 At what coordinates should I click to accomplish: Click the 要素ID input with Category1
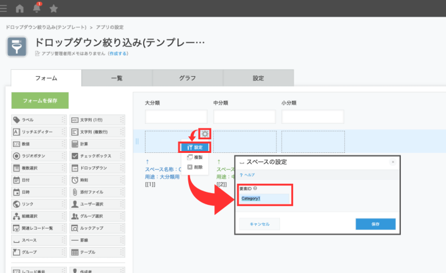coord(263,199)
